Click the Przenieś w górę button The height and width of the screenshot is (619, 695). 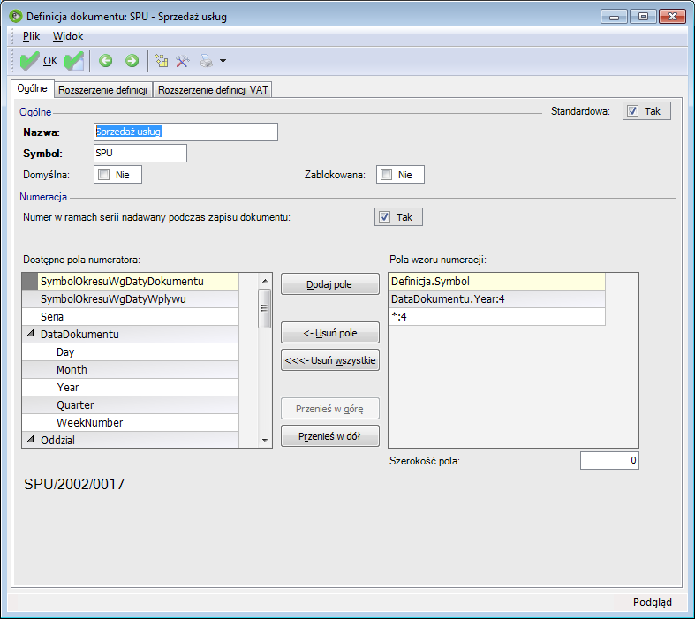[x=330, y=409]
